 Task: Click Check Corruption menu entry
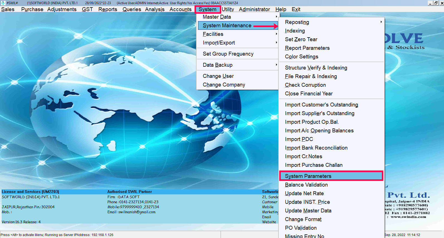[x=305, y=85]
